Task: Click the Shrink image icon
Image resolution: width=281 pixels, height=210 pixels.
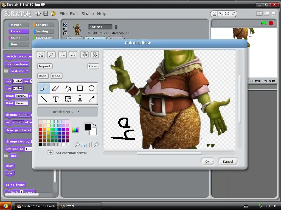Action: click(51, 55)
